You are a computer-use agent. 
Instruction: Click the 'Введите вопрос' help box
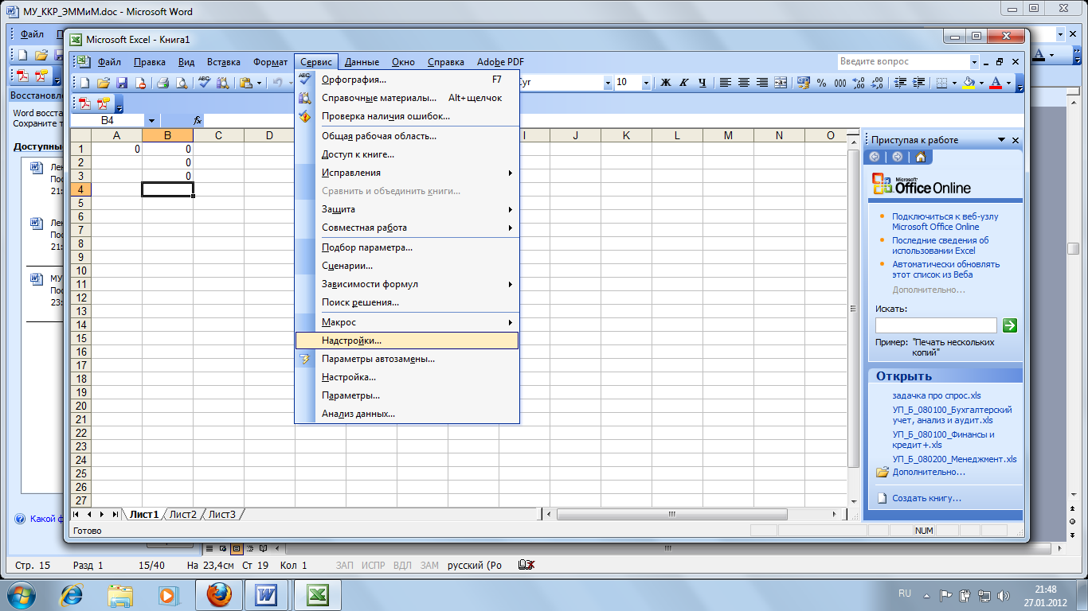903,62
